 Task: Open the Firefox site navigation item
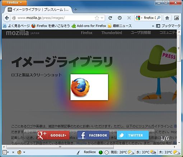(x=86, y=33)
